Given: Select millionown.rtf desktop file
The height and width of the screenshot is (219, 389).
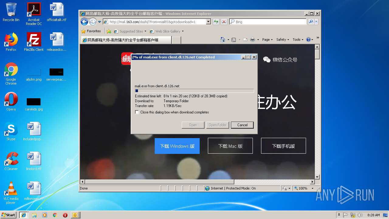Looking at the screenshot, I should [34, 191].
